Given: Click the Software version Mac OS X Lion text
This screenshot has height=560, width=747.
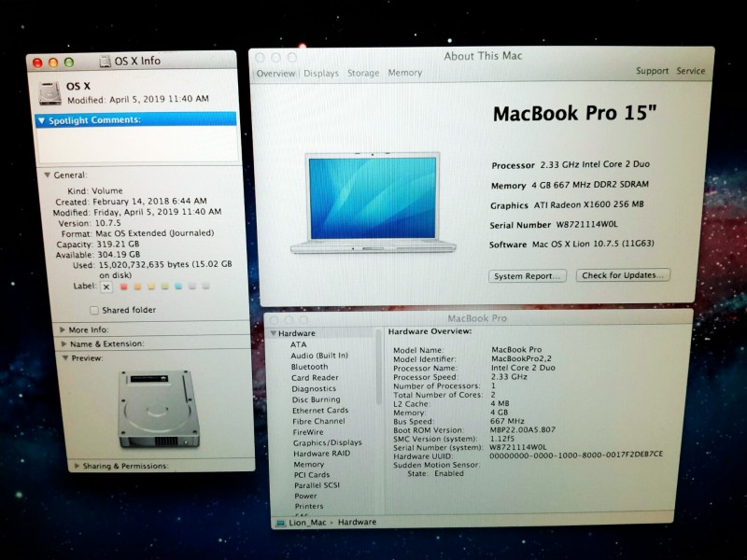Looking at the screenshot, I should (x=593, y=245).
